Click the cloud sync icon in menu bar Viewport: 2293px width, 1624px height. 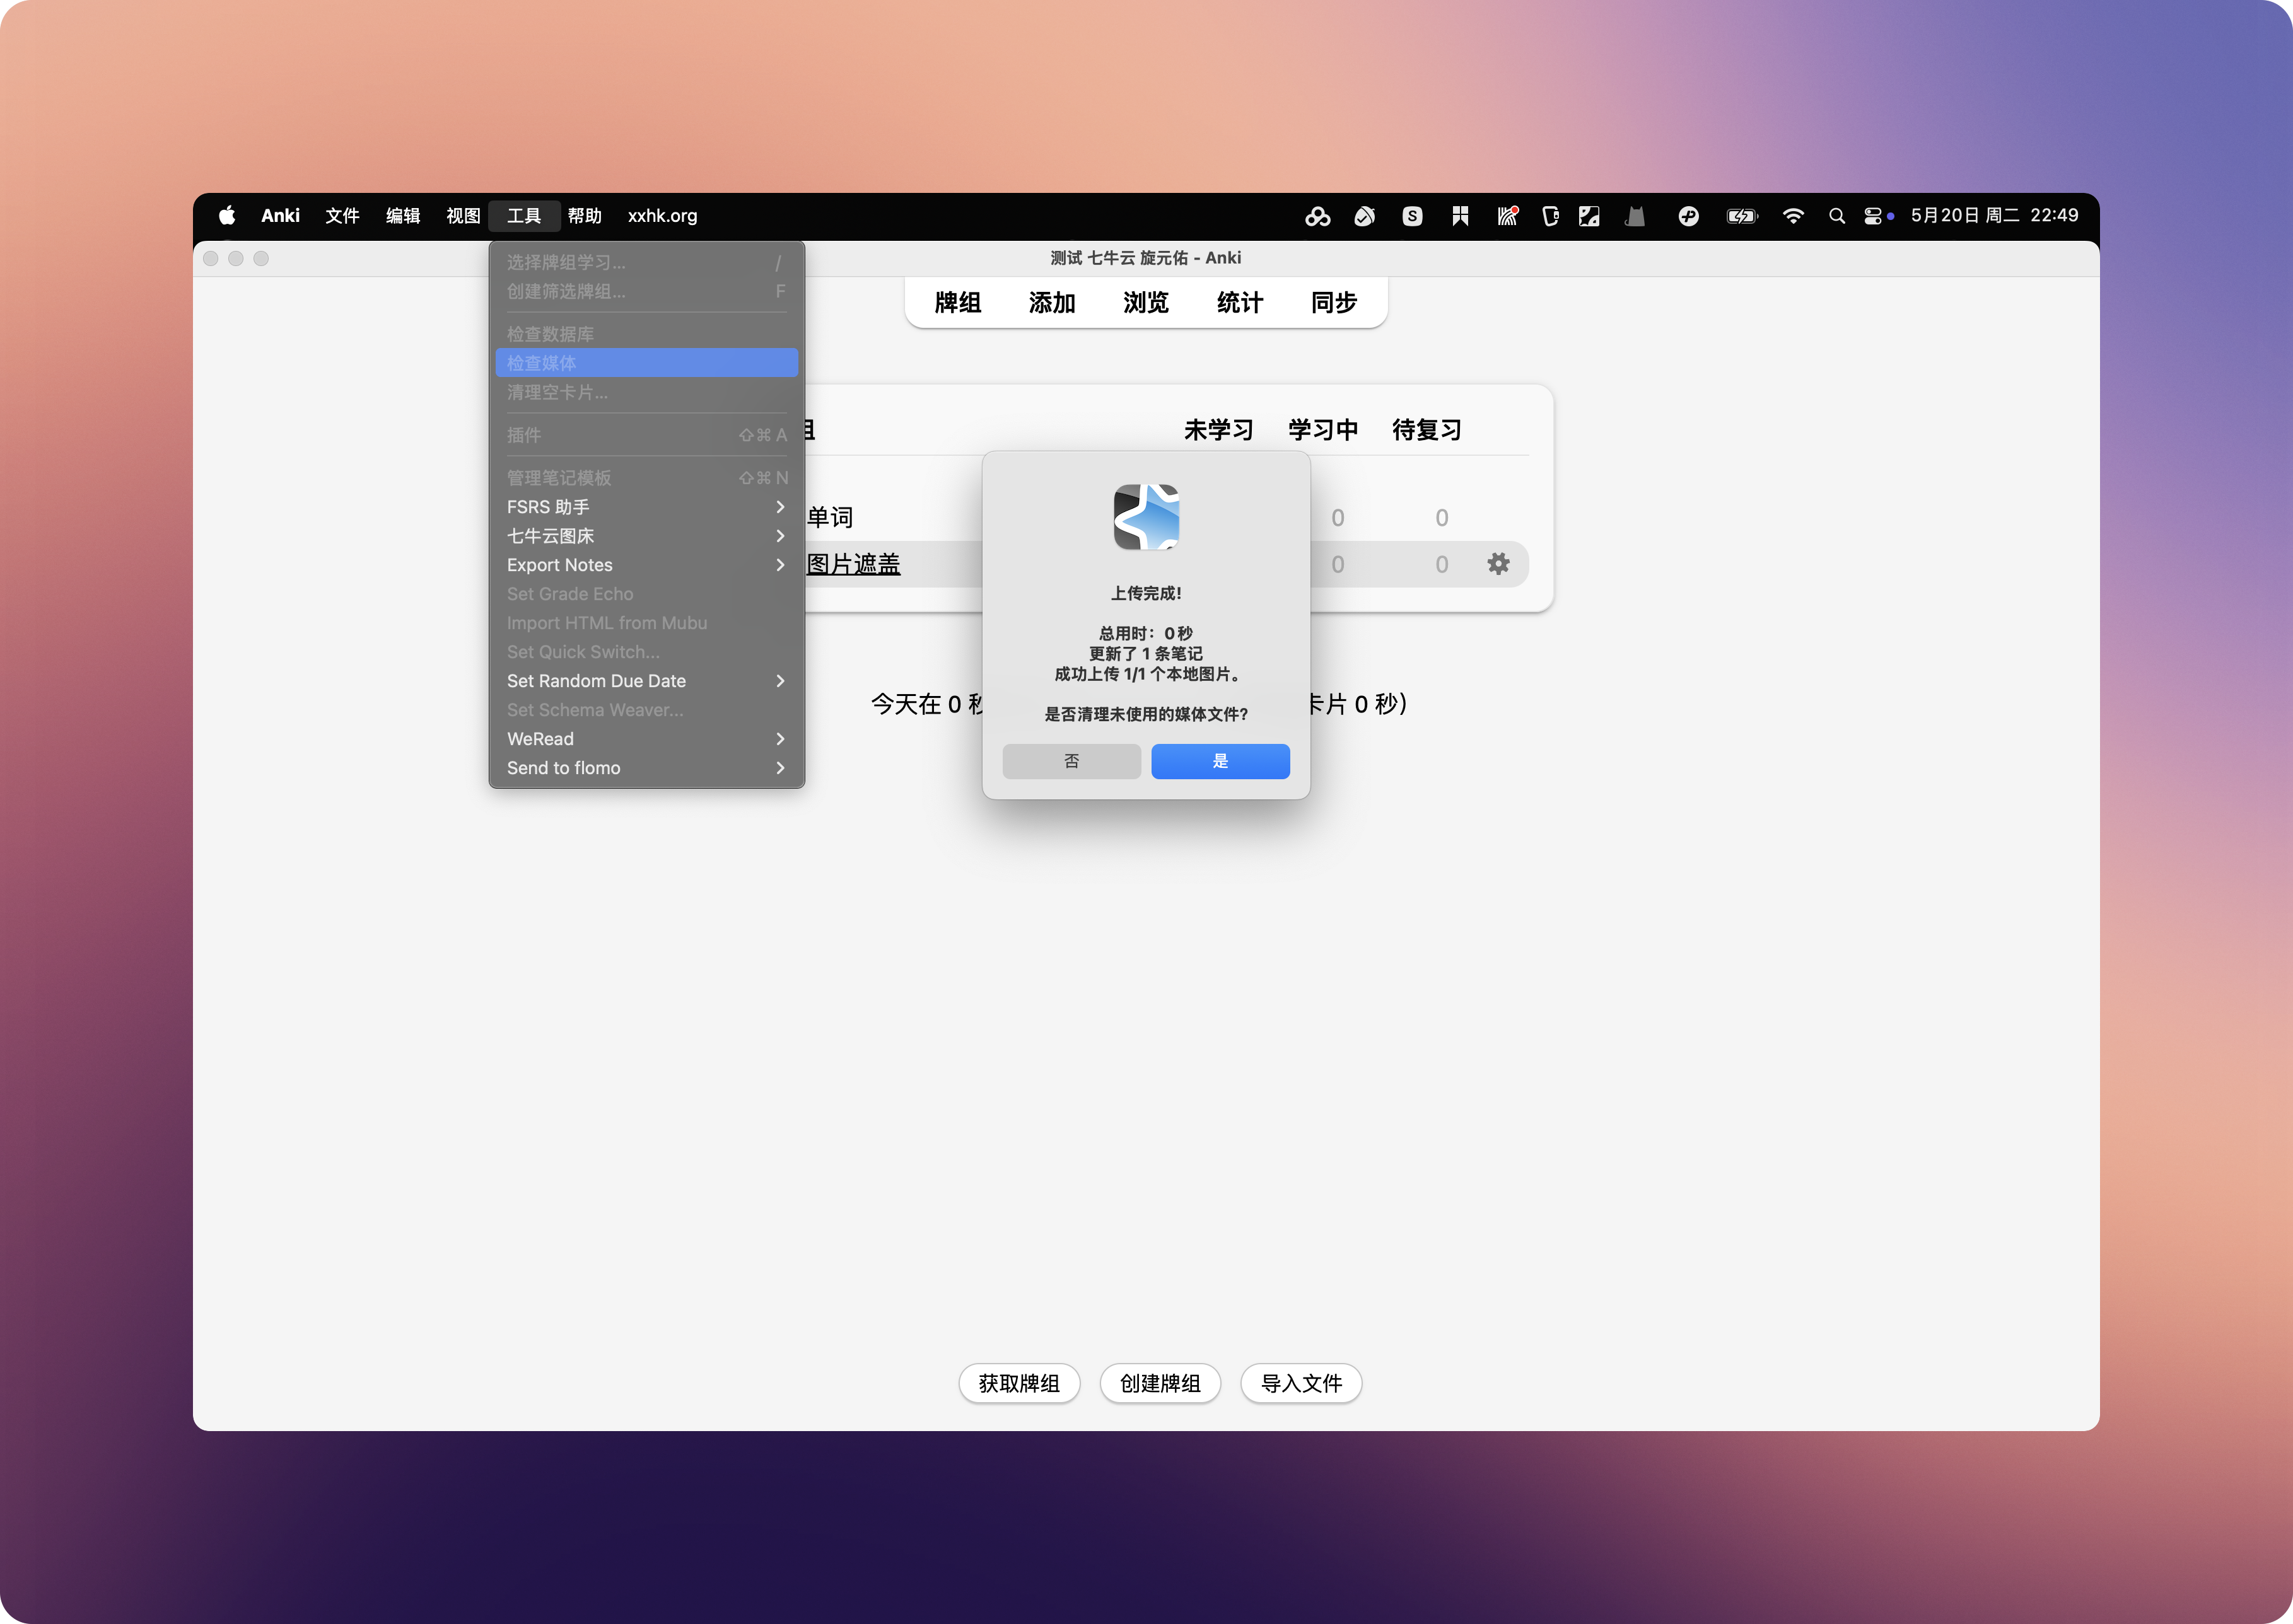click(x=1317, y=216)
